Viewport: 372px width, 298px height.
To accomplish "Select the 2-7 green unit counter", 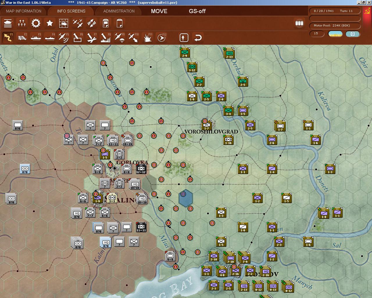I will 199,82.
